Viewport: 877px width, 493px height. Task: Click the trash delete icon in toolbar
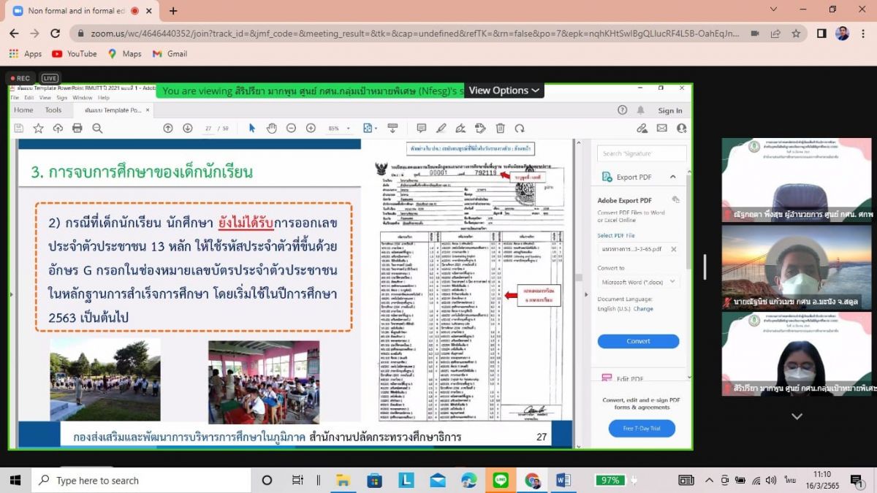(x=500, y=129)
